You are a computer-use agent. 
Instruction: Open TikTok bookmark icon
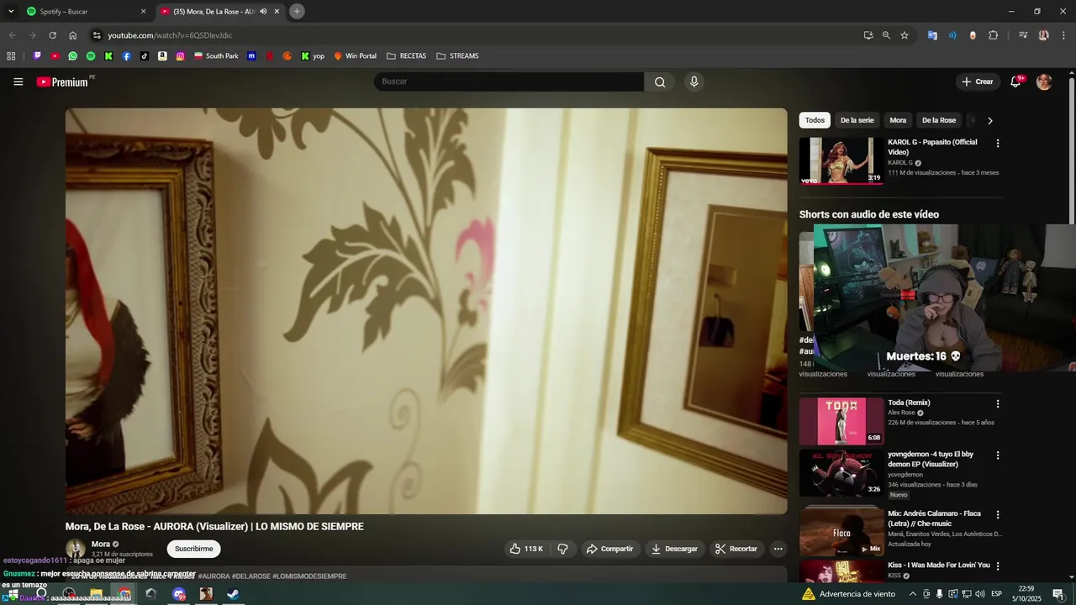coord(145,56)
